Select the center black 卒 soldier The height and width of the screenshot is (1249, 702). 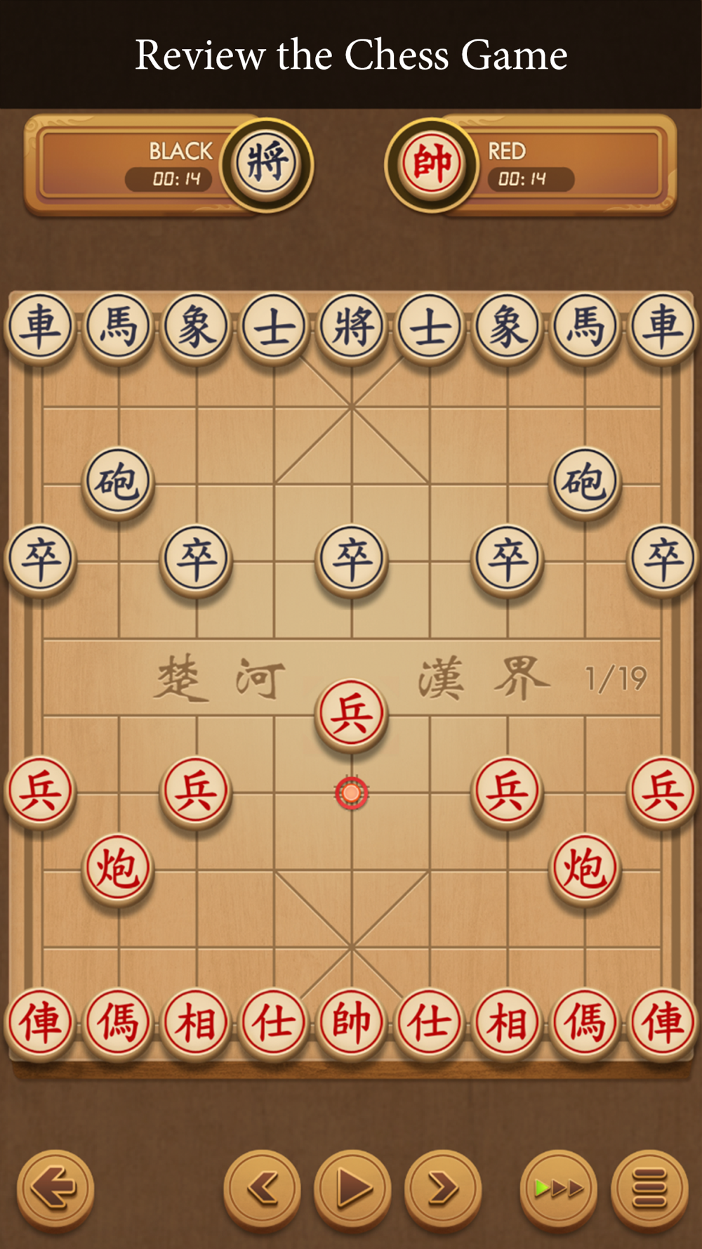coord(352,560)
